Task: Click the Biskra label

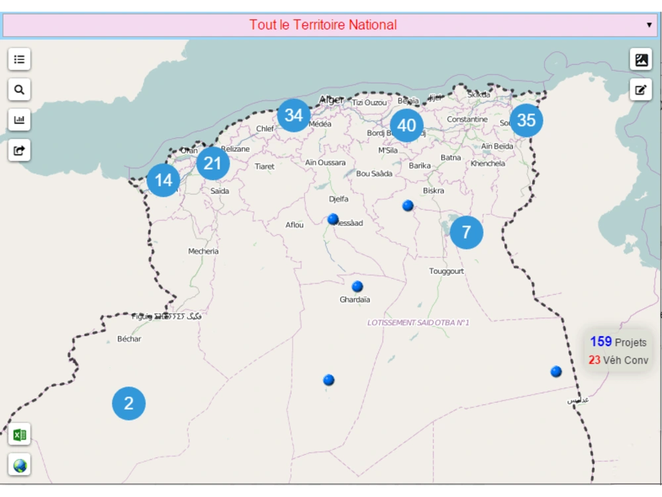Action: click(x=434, y=191)
